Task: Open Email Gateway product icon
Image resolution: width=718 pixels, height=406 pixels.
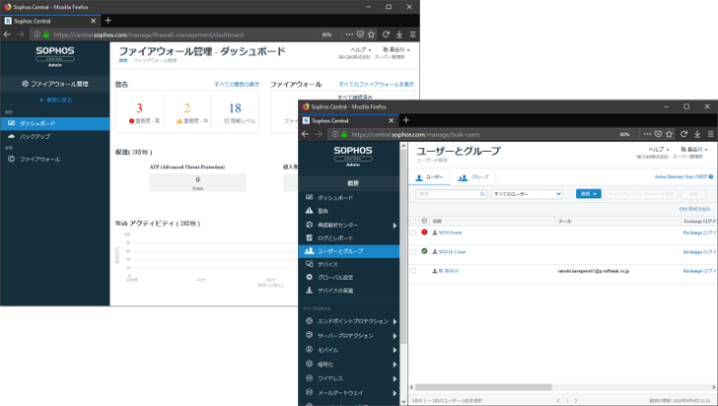Action: point(310,392)
